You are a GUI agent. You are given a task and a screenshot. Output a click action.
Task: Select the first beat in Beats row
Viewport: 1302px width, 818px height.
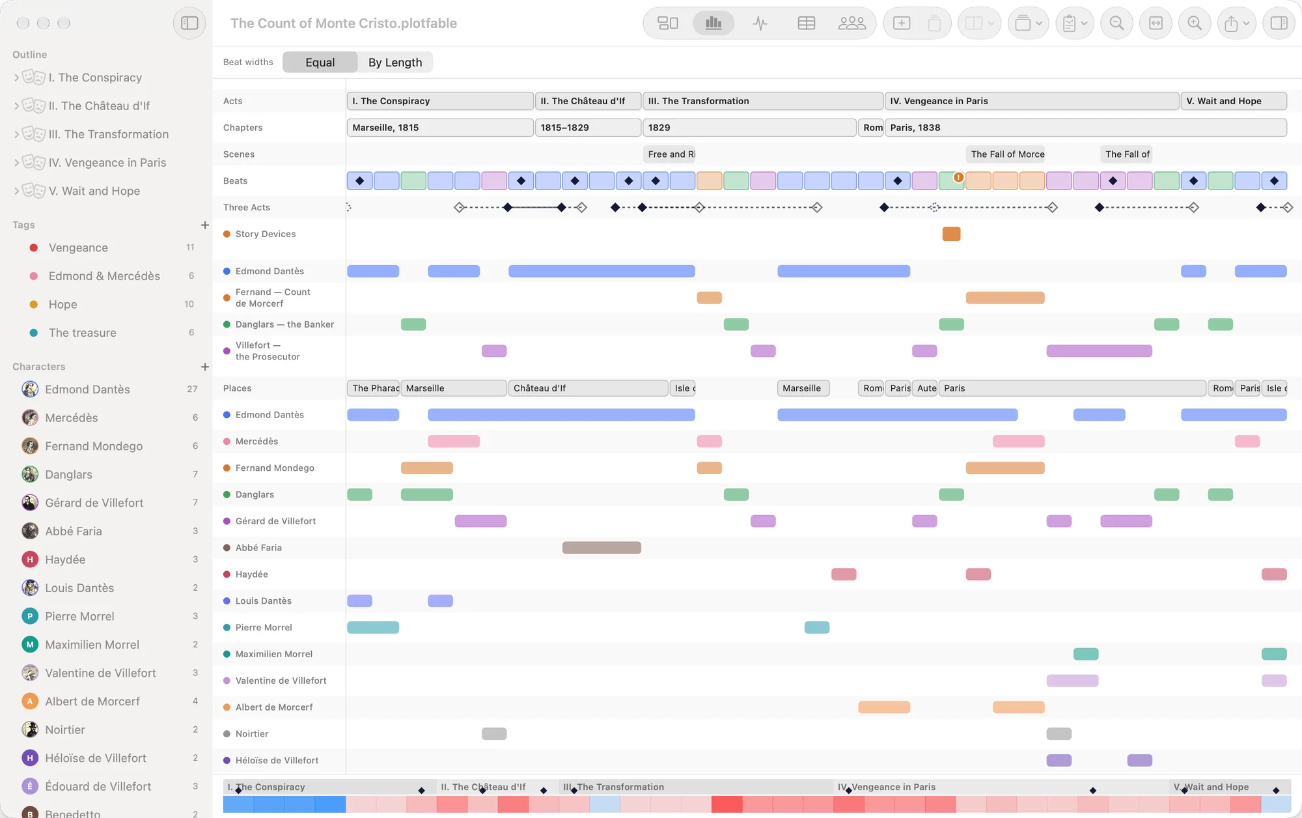pyautogui.click(x=359, y=181)
